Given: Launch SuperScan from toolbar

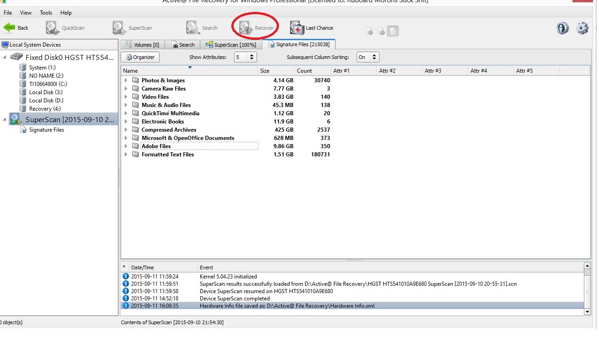Looking at the screenshot, I should tap(132, 28).
